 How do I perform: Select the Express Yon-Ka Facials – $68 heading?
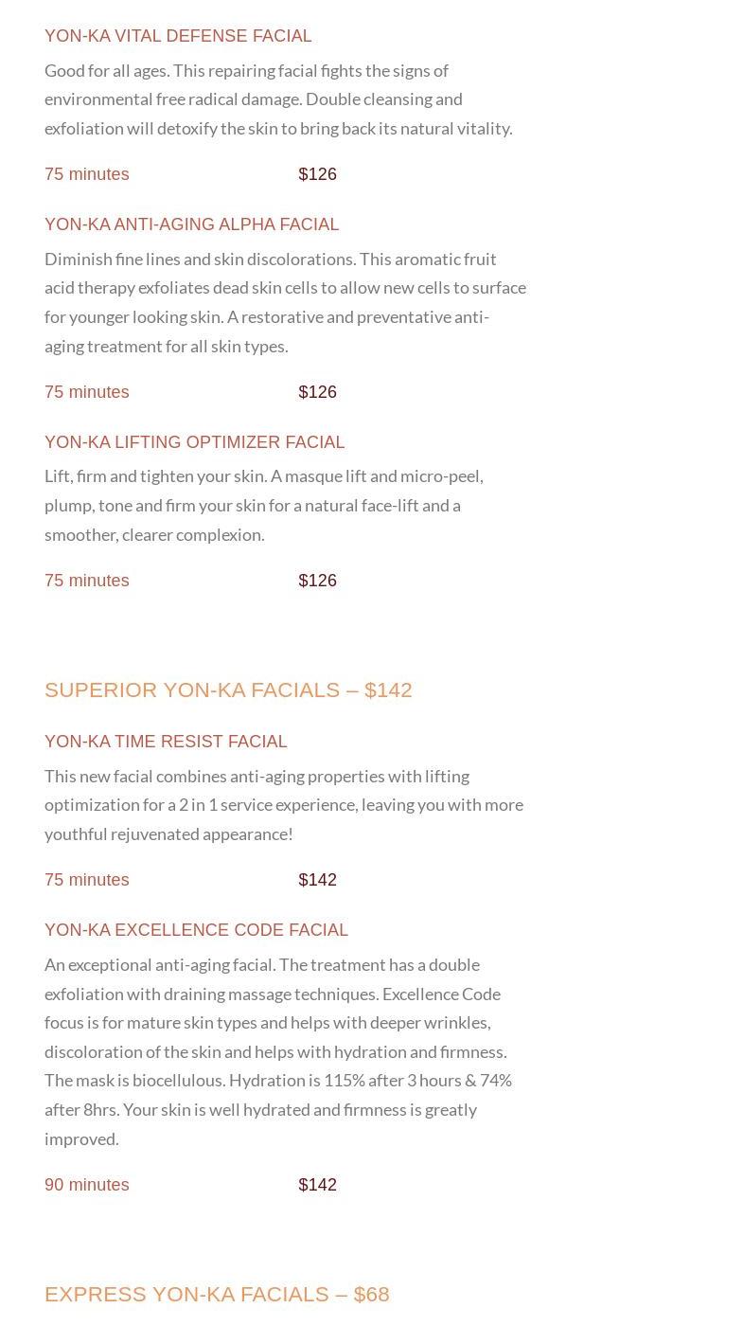(x=217, y=1294)
